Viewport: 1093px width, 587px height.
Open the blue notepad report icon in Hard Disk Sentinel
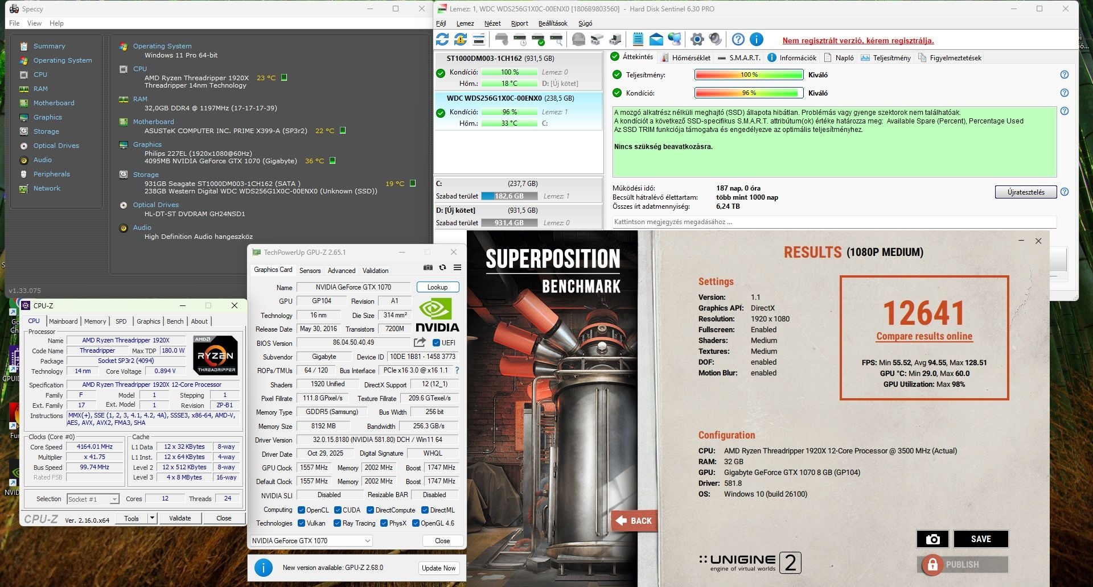click(638, 39)
